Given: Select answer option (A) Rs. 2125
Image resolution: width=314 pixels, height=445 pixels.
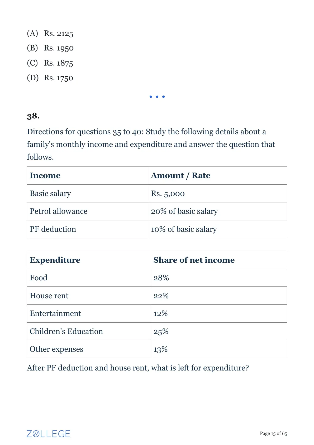Looking at the screenshot, I should [50, 33].
